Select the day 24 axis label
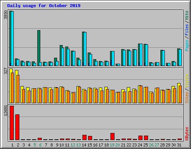 pos(140,145)
